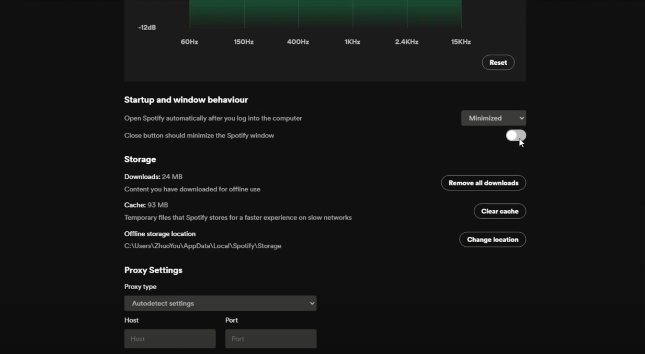Click the Proxy type label

click(x=140, y=287)
